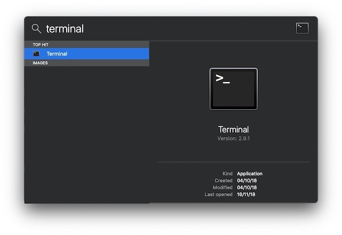Click the 'Created' label

tap(223, 180)
